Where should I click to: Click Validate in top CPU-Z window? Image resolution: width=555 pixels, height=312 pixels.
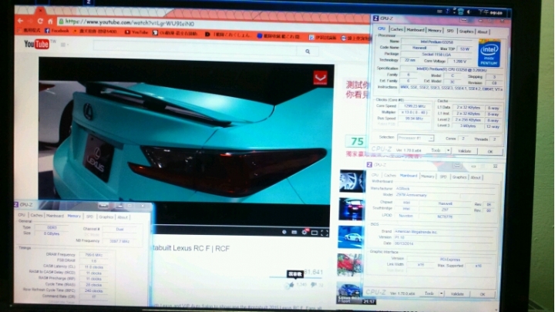point(464,151)
